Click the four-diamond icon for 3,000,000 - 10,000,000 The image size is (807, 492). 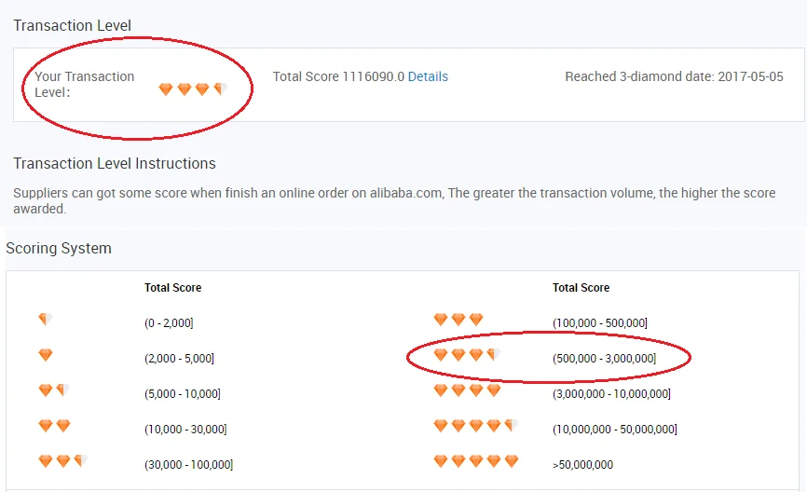point(467,390)
